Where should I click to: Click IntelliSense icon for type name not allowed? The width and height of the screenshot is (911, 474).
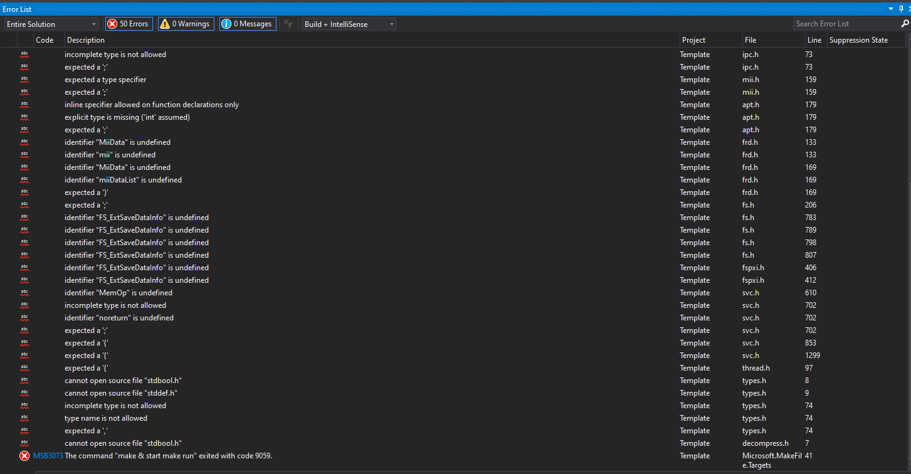(x=24, y=418)
